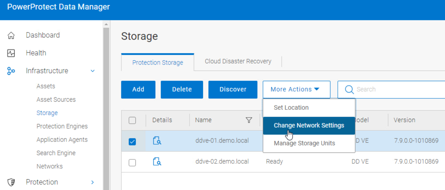Viewport: 445px width, 190px height.
Task: Collapse the Infrastructure section chevron
Action: tap(93, 71)
